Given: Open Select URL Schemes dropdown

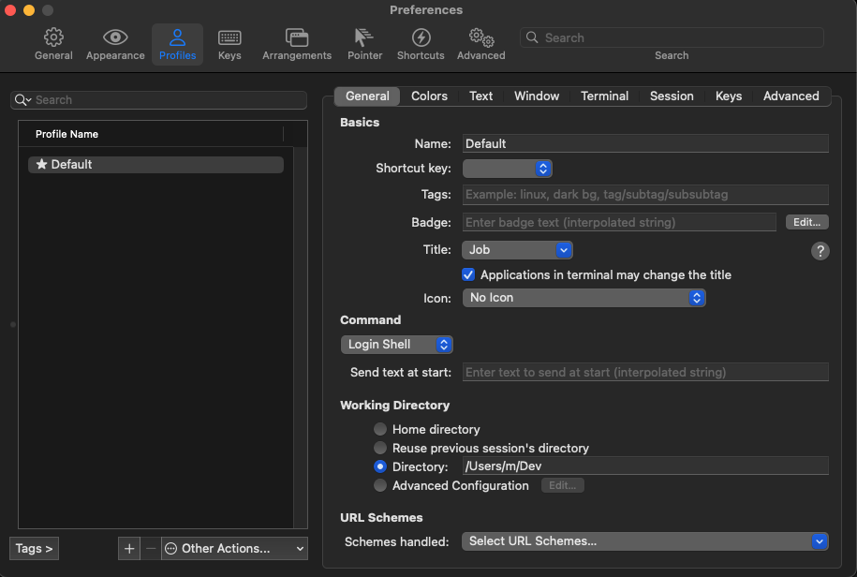Looking at the screenshot, I should tap(645, 541).
